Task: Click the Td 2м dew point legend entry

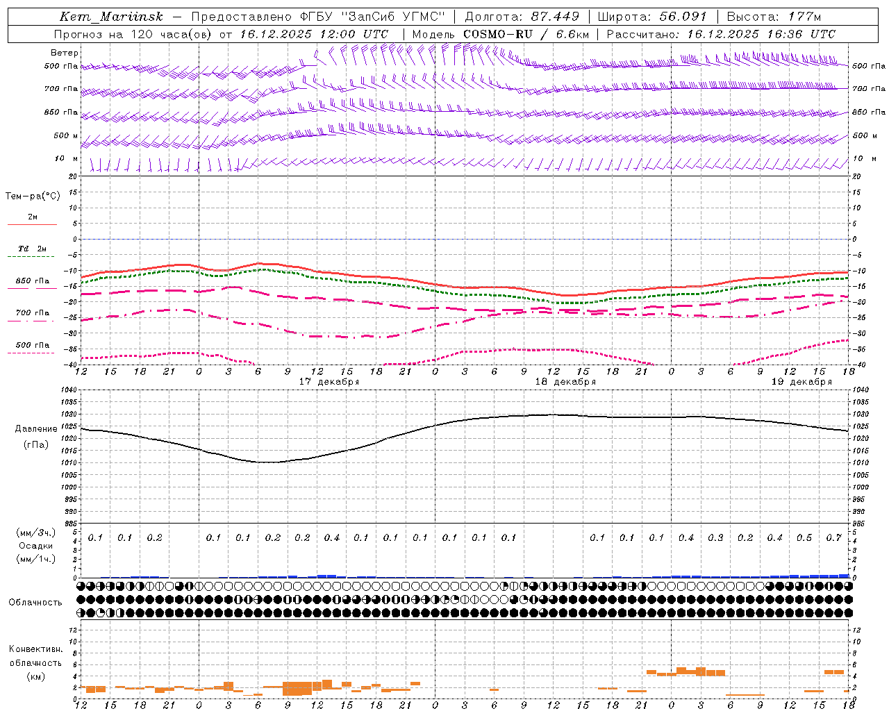Action: tap(33, 249)
